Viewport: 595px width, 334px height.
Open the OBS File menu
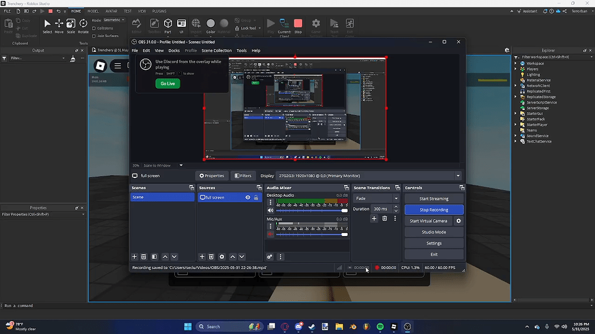[135, 50]
